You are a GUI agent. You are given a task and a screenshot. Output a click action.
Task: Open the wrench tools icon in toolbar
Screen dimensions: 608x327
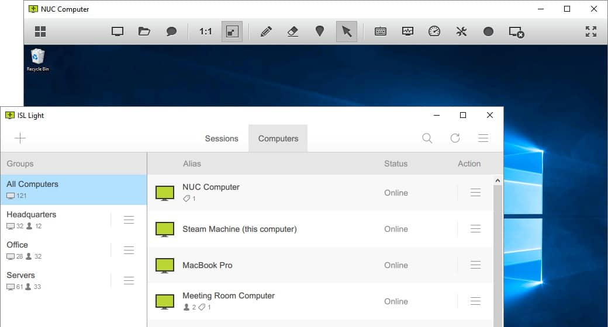461,32
